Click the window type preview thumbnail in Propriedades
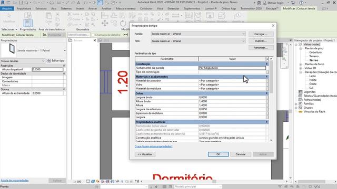This screenshot has width=337, height=189. [x=12, y=49]
